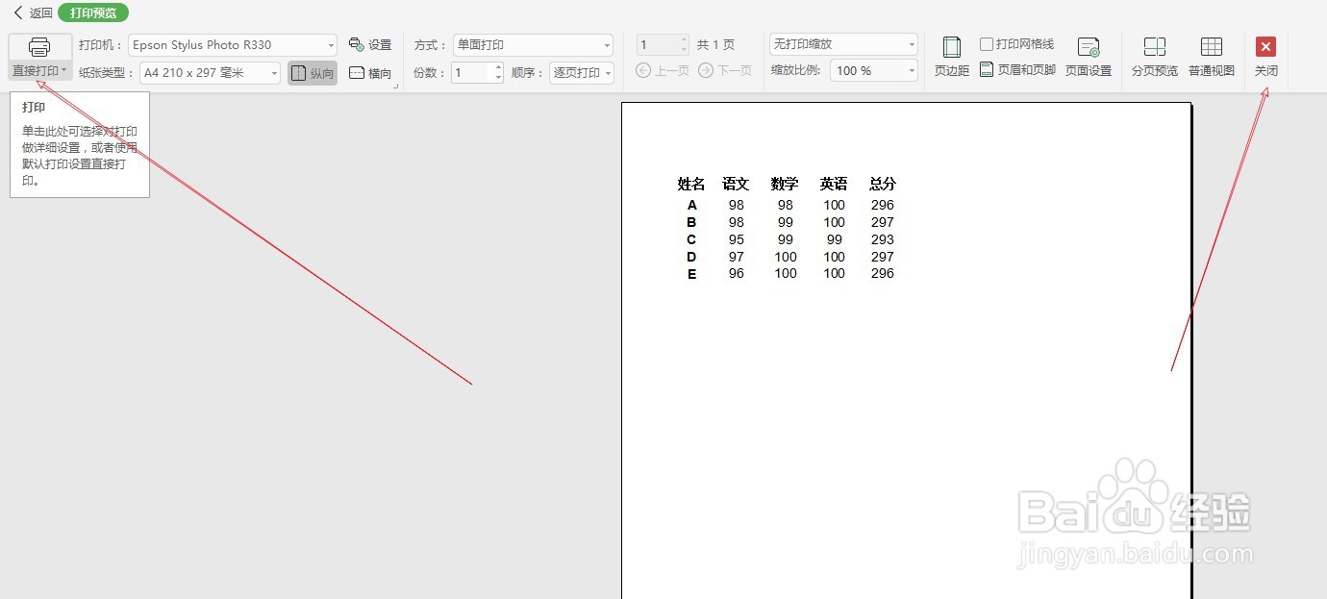Select the 打印预览 tab

tap(93, 12)
